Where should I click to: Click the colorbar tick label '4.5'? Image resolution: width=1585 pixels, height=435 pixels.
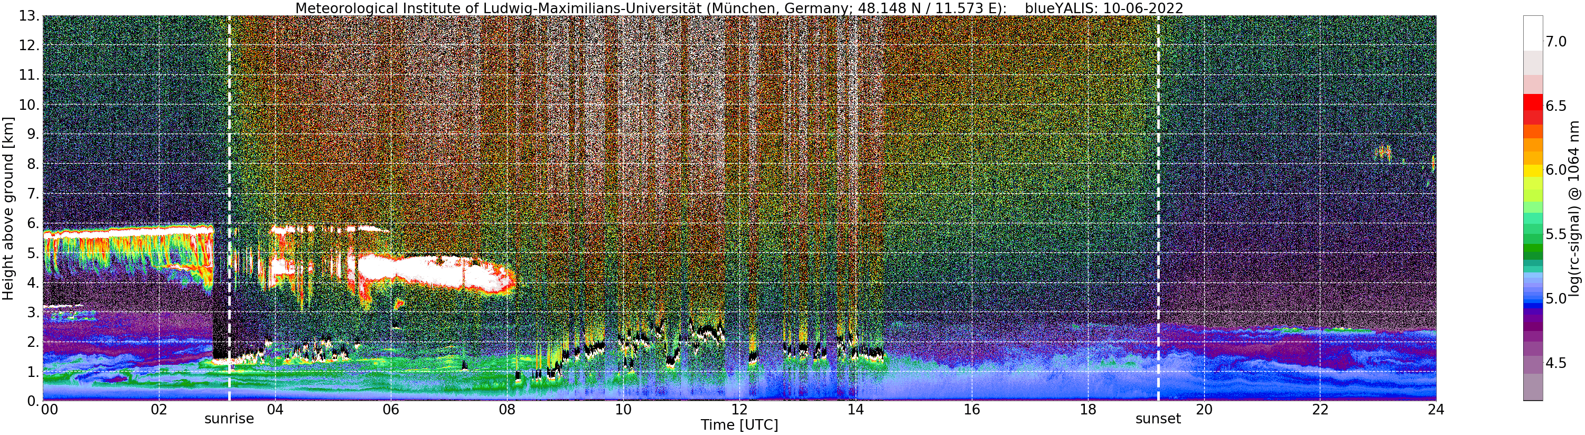[x=1556, y=363]
